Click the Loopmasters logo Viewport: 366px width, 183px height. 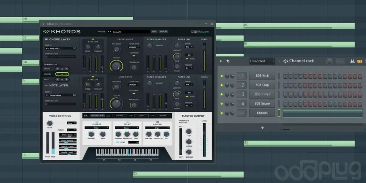(199, 31)
